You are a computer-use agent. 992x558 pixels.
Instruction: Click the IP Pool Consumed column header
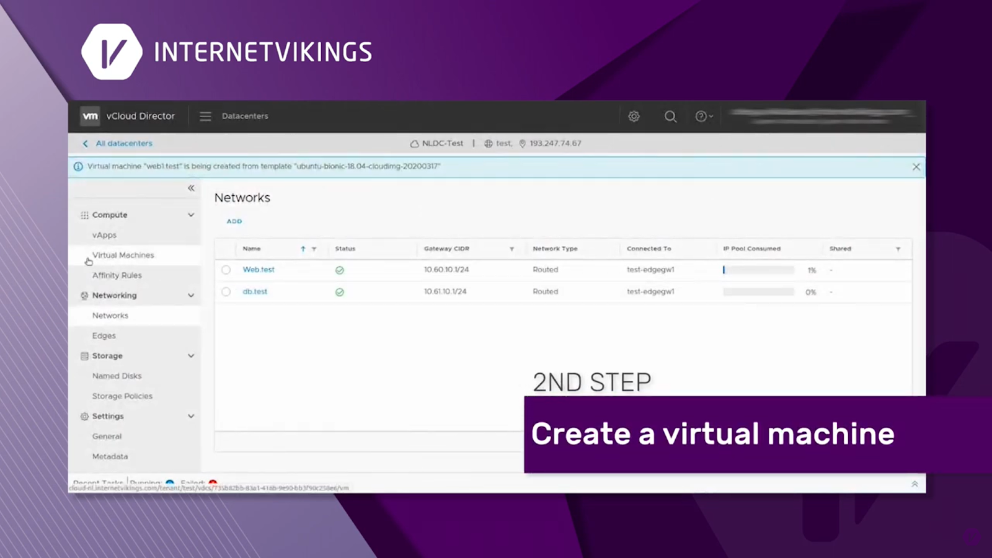[x=752, y=249]
